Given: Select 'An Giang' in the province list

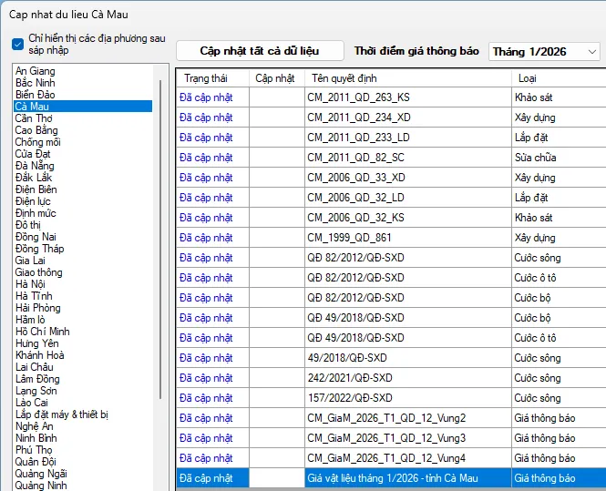Looking at the screenshot, I should click(36, 71).
